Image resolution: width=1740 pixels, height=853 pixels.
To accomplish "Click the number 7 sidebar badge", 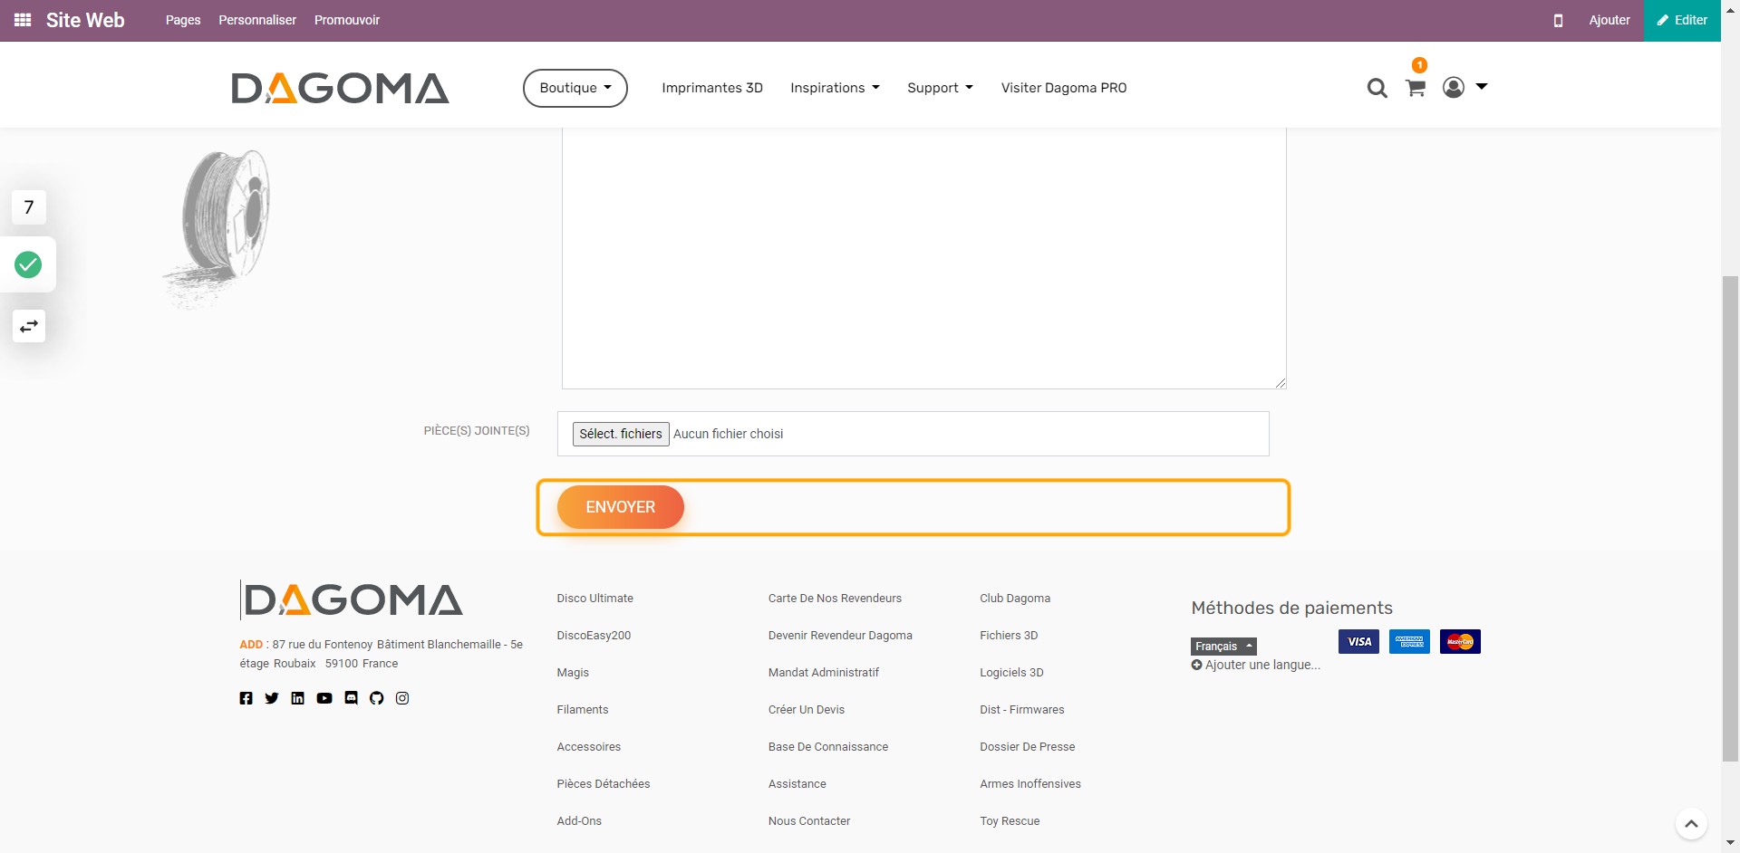I will click(29, 207).
